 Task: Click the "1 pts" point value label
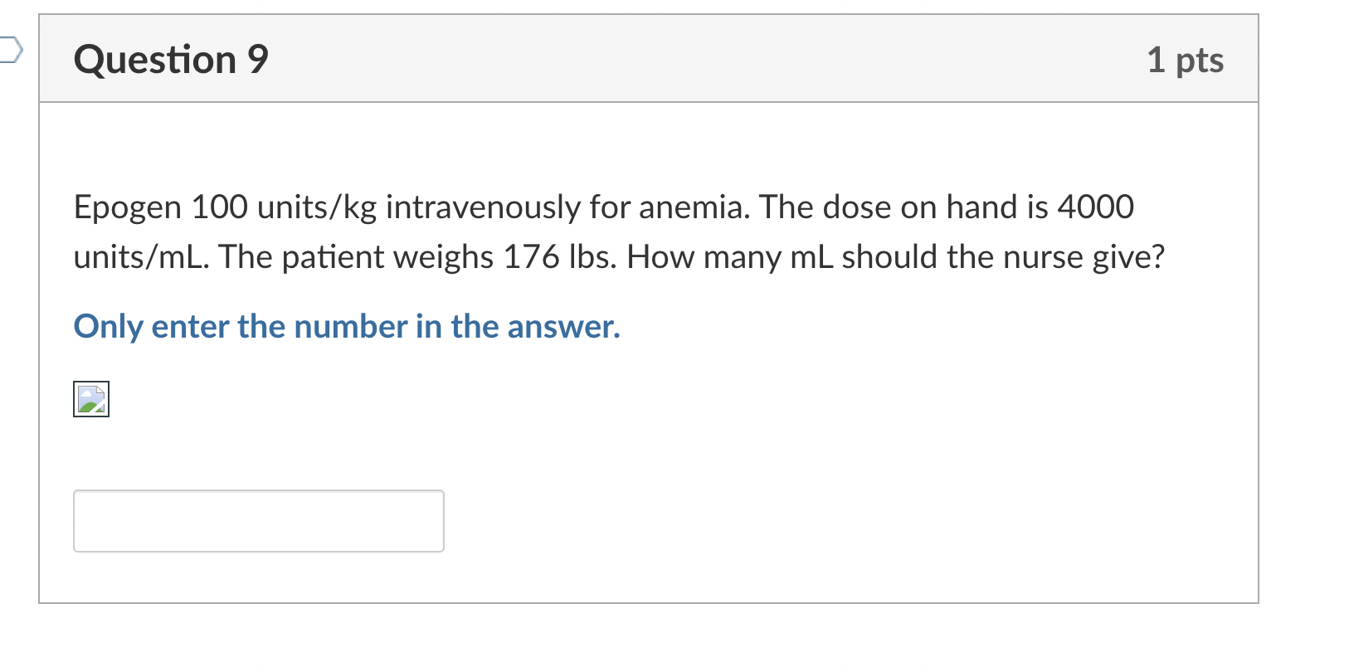pyautogui.click(x=1185, y=60)
